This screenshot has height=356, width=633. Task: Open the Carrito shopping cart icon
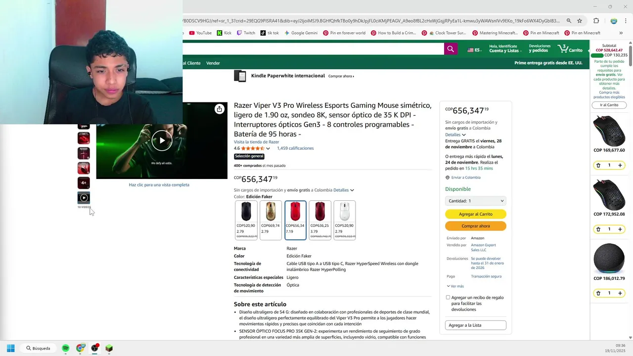pyautogui.click(x=570, y=49)
